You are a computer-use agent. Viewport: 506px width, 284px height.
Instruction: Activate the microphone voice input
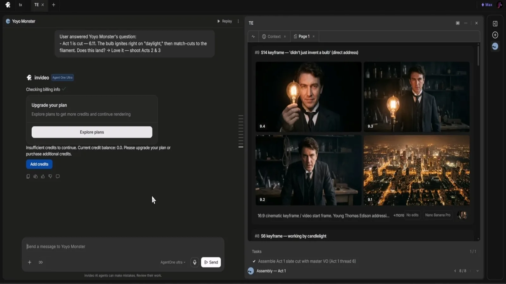[195, 262]
